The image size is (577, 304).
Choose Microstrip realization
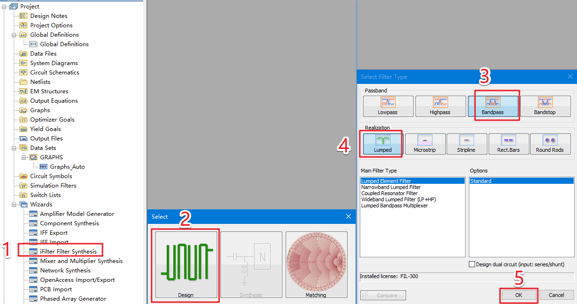coord(425,144)
